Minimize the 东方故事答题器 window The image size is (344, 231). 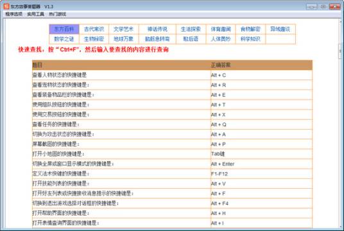(x=312, y=7)
